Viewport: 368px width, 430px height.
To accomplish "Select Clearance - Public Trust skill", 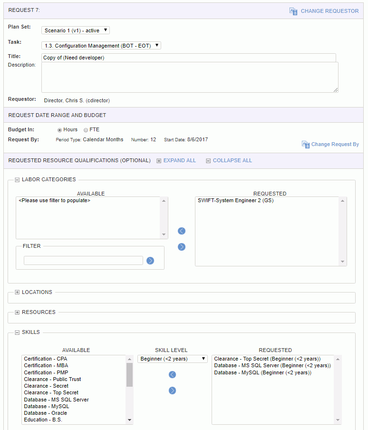I will pos(52,379).
